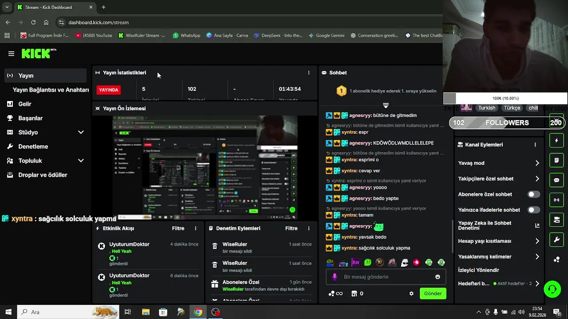
Task: Open File Explorer from the taskbar
Action: pos(146,312)
